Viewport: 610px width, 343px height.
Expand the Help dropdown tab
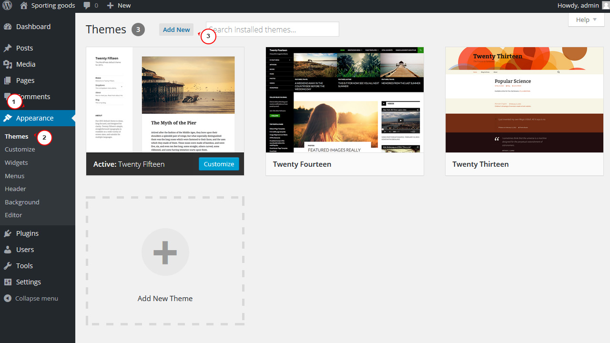[586, 20]
